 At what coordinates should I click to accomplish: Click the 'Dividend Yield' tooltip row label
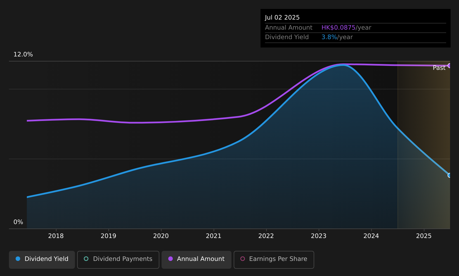pos(287,37)
